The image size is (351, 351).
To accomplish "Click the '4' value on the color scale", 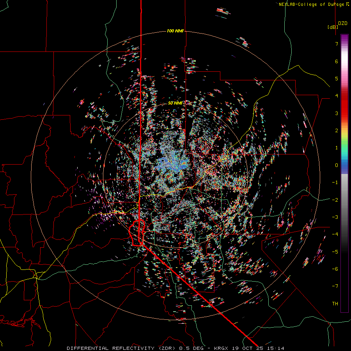I will [337, 96].
